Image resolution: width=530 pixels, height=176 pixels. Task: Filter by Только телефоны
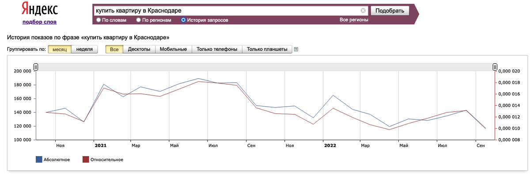point(217,49)
